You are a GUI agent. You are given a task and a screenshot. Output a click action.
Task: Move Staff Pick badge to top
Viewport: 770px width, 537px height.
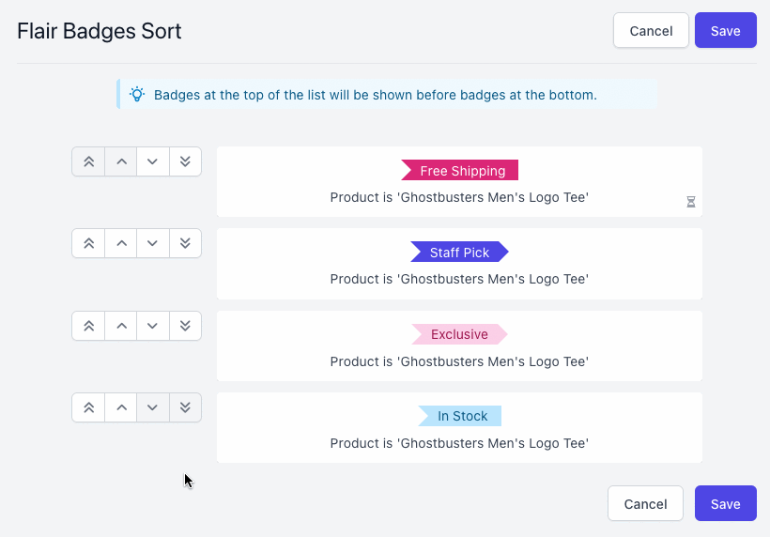(x=88, y=243)
